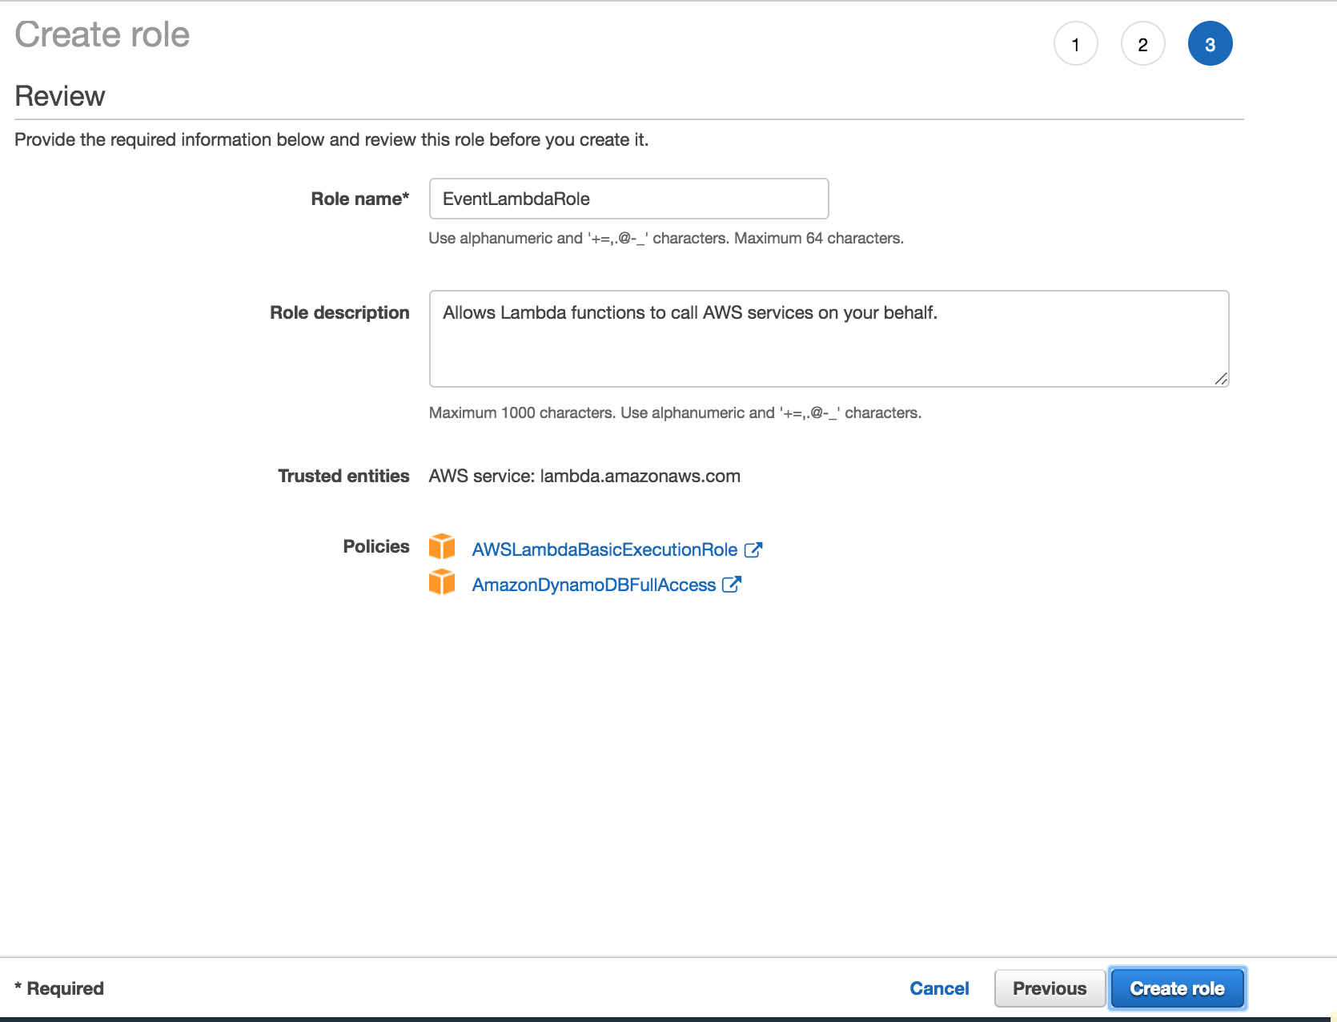Click the 'Provide the required information' instruction text
Screen dimensions: 1337x1022
tap(331, 139)
